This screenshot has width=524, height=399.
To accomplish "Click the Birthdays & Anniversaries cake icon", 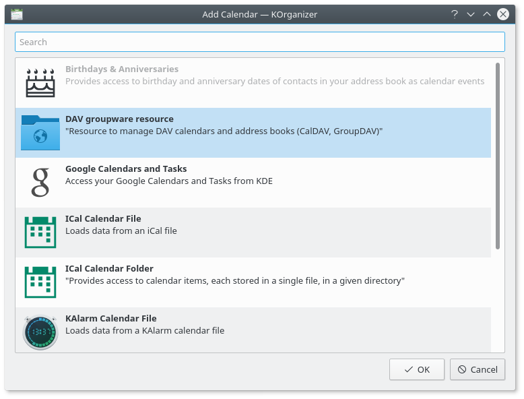I will pyautogui.click(x=40, y=83).
